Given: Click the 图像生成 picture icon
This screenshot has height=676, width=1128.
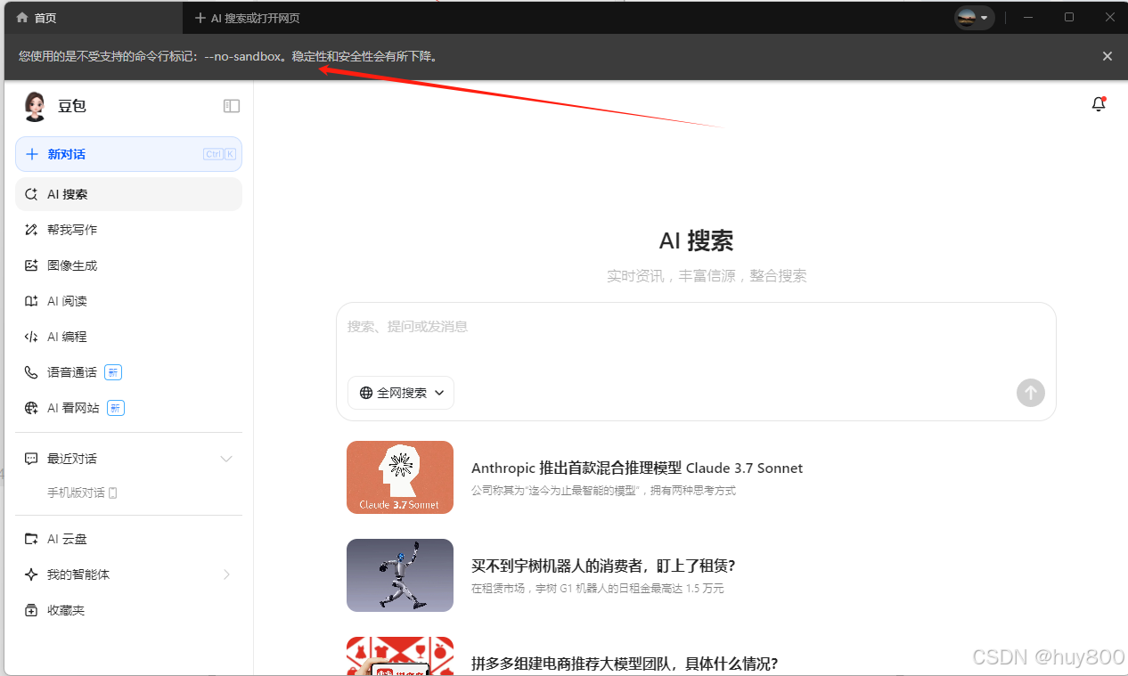Looking at the screenshot, I should (x=31, y=265).
